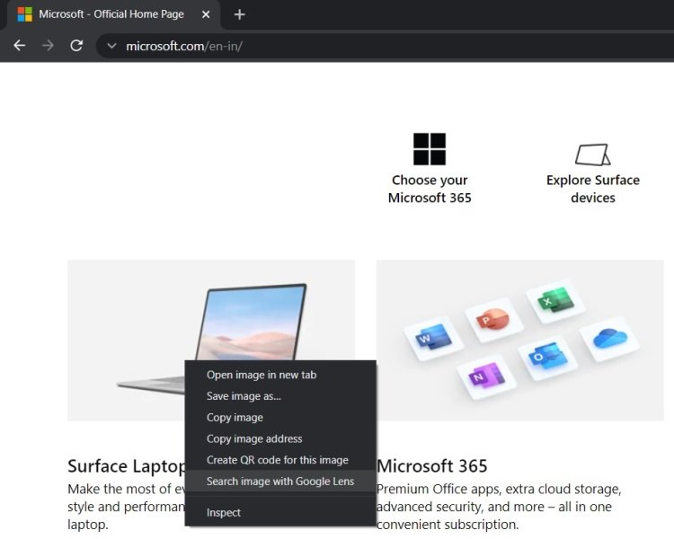The height and width of the screenshot is (539, 674).
Task: Open Inspect from the context menu
Action: 224,512
